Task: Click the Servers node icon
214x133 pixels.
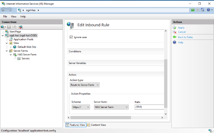Action: (x=19, y=58)
